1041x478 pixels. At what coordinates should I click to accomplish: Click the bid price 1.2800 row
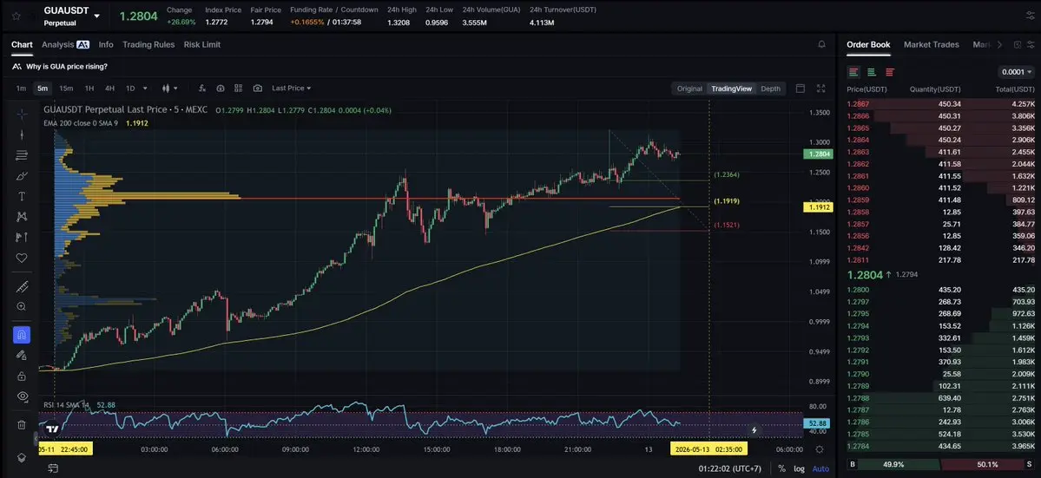point(940,290)
